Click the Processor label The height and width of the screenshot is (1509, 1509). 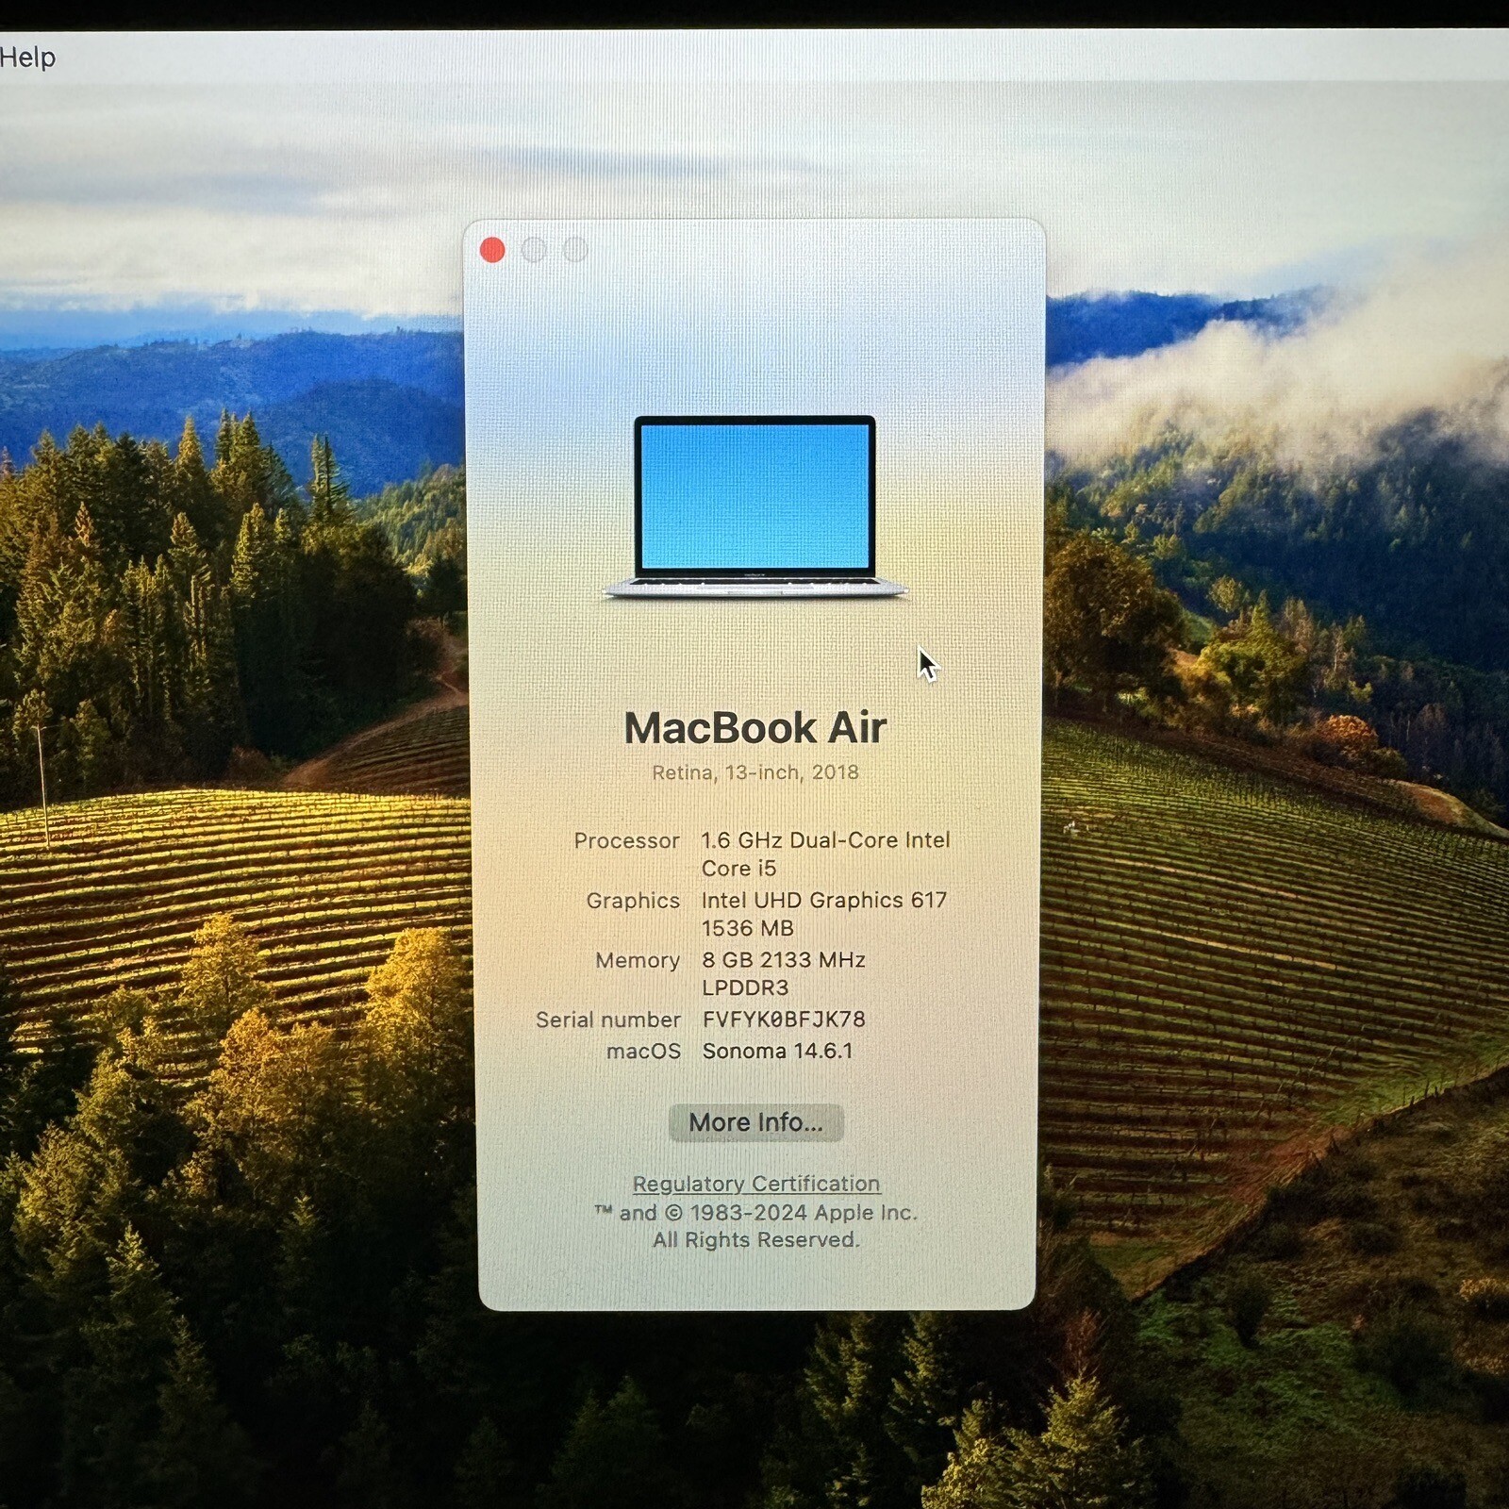(x=626, y=840)
